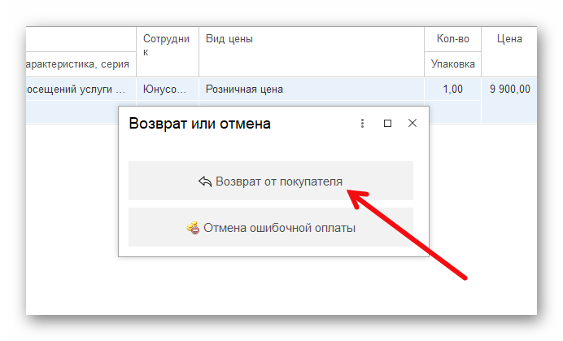Select the 'Юнусо...' employee cell
Viewport: 563px width, 341px height.
[168, 89]
